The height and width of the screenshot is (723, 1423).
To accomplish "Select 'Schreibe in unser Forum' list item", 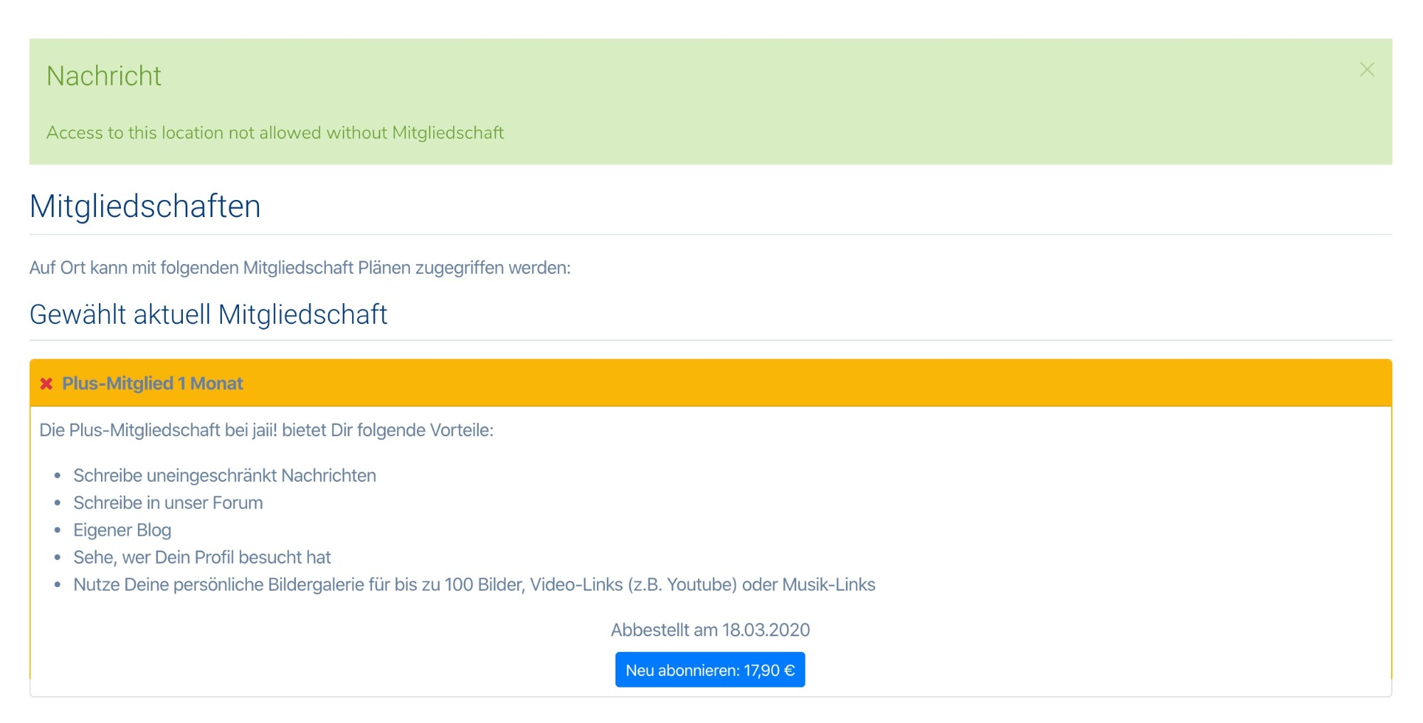I will coord(168,502).
